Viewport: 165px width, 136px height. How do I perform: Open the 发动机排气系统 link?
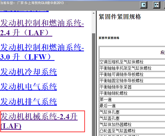tap(28, 101)
